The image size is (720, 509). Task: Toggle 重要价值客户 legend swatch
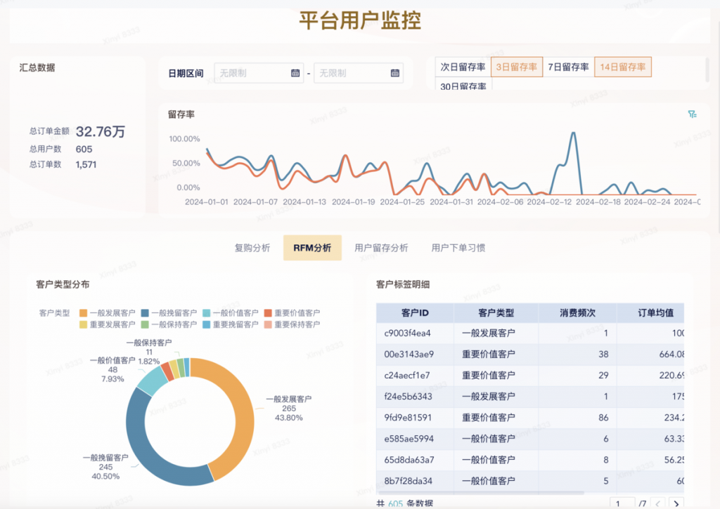coord(268,313)
